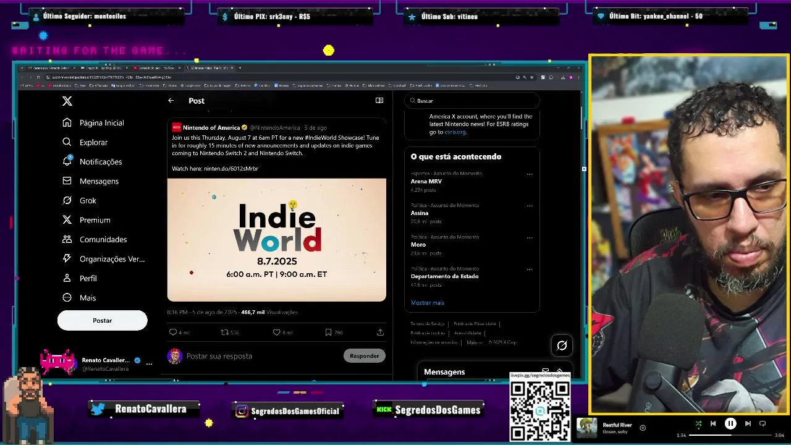Bookmark the Indie World post
Viewport: 791px width, 445px height.
[x=328, y=332]
